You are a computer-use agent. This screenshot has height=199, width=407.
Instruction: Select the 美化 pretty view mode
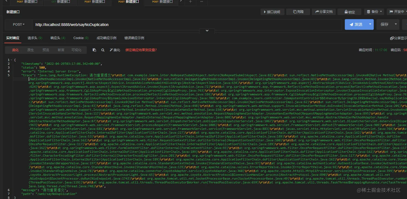tap(15, 50)
